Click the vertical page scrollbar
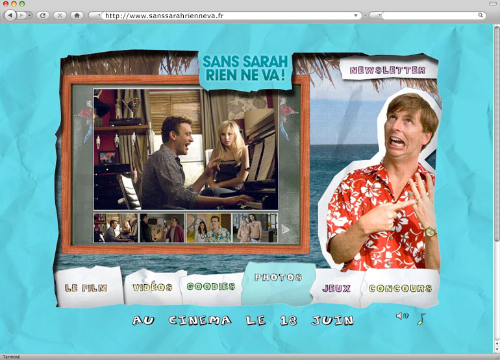The image size is (500, 360). pos(497,134)
